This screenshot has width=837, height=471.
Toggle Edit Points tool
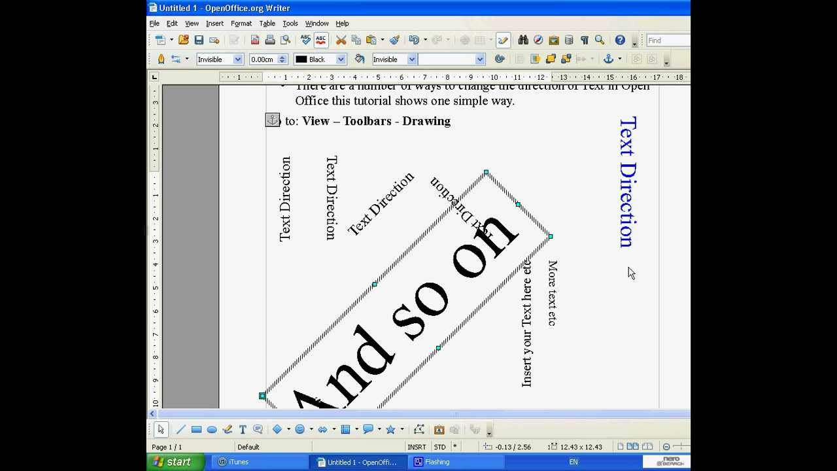pos(419,430)
